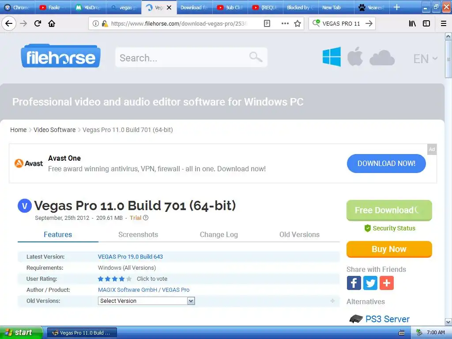Go back with the browser back arrow
This screenshot has width=452, height=339.
[x=9, y=23]
